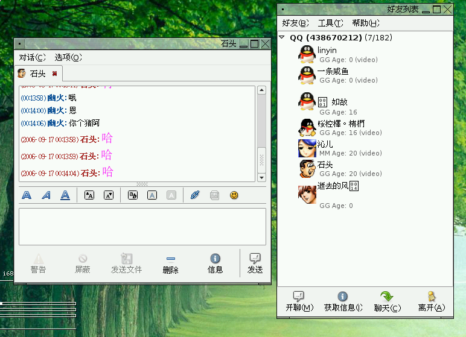Select buddy linyin in the list
466x337 pixels.
365,55
